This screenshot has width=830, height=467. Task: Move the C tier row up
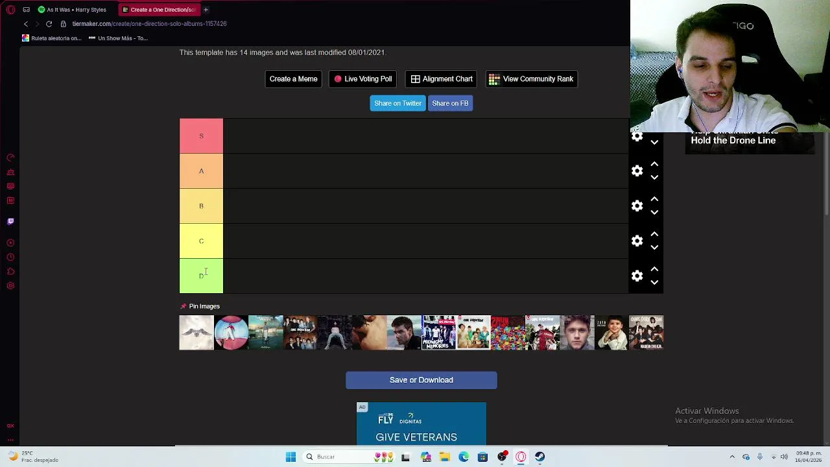coord(654,234)
